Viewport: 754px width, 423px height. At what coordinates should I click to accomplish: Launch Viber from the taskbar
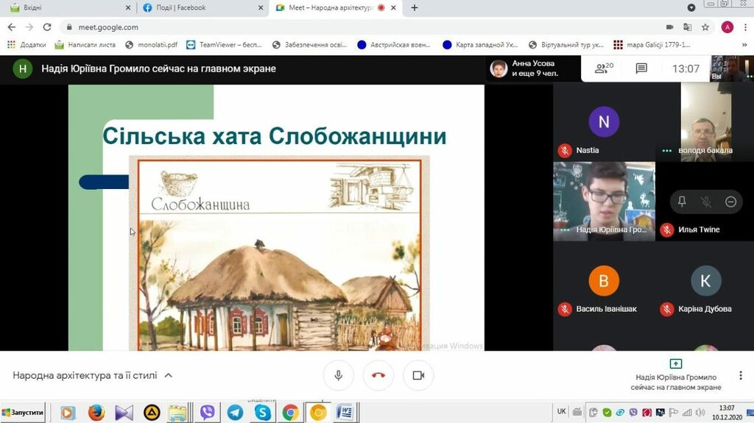208,413
